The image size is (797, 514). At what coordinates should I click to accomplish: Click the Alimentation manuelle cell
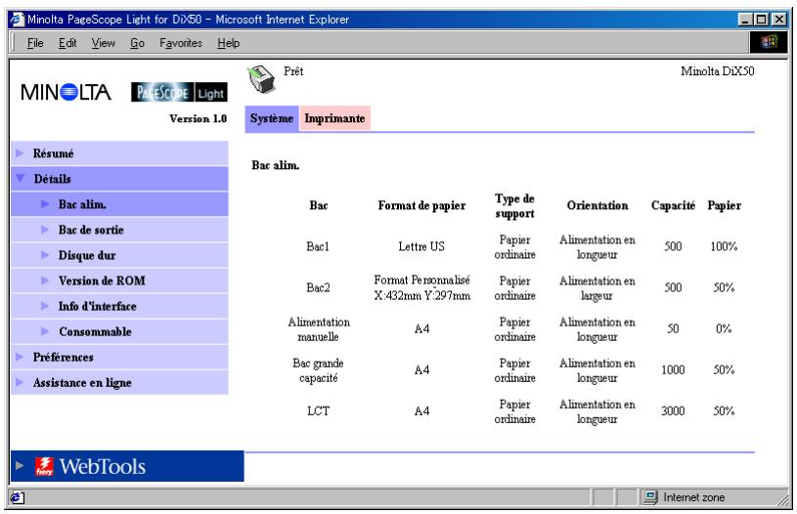point(319,329)
